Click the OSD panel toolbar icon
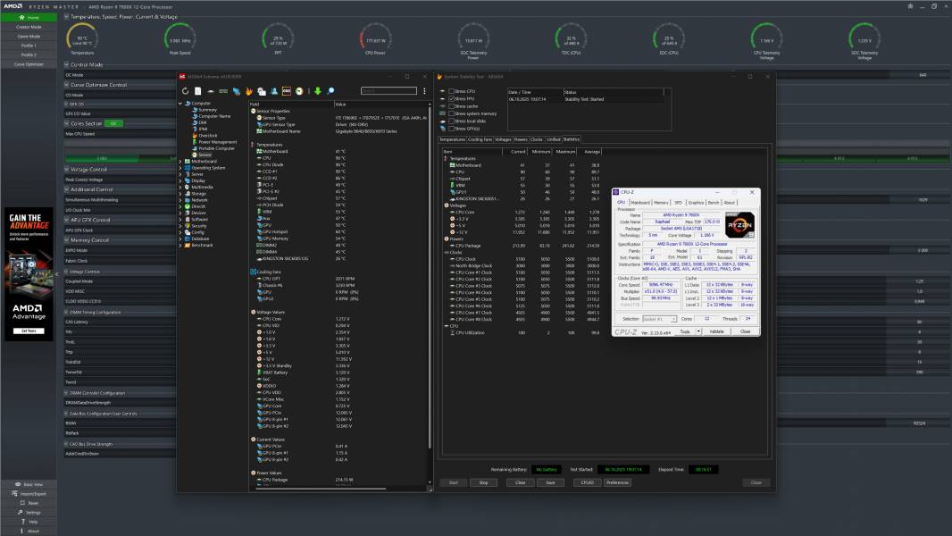The width and height of the screenshot is (952, 536). (287, 91)
